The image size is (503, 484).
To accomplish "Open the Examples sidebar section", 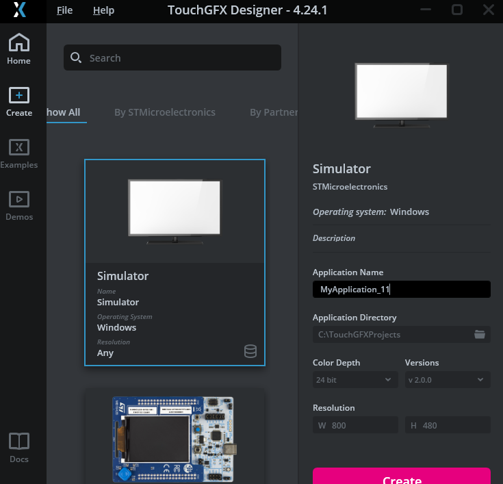I will 19,153.
